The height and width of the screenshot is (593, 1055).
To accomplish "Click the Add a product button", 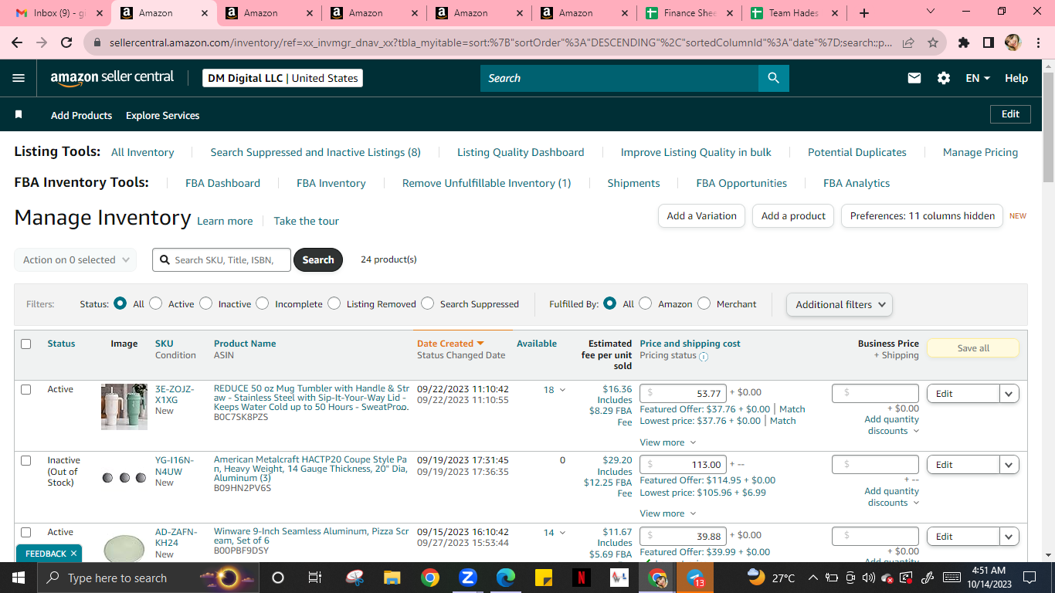I will 793,216.
